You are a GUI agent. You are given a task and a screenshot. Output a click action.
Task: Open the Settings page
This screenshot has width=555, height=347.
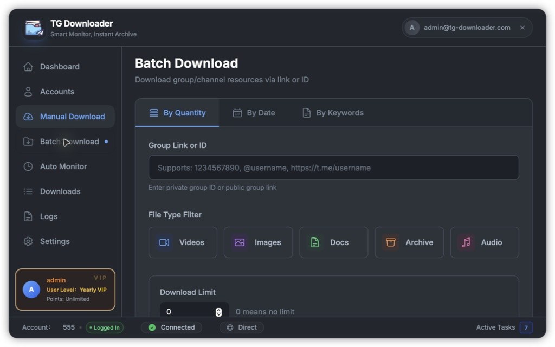(x=65, y=241)
